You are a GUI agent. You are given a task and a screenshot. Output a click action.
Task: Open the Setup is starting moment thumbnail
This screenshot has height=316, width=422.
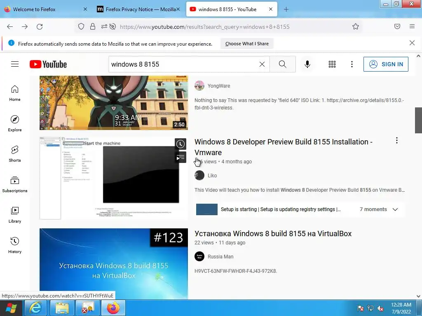point(207,209)
